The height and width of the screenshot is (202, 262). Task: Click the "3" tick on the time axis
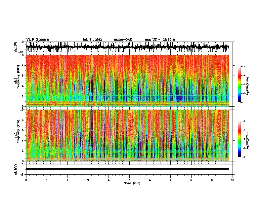click(x=88, y=180)
